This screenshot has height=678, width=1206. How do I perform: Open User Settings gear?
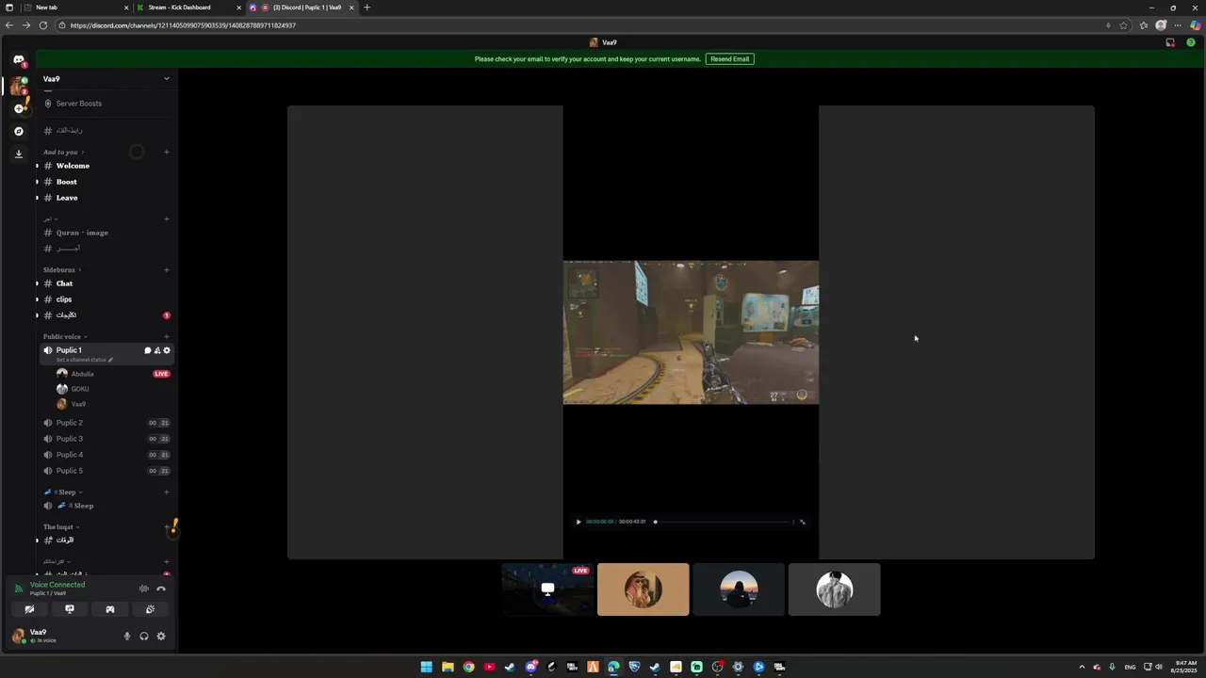pyautogui.click(x=161, y=637)
